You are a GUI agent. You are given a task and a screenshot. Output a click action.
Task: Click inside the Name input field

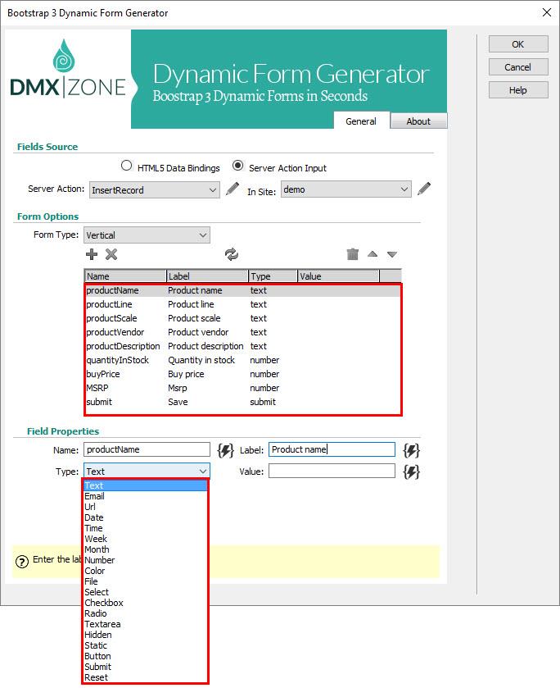[147, 449]
